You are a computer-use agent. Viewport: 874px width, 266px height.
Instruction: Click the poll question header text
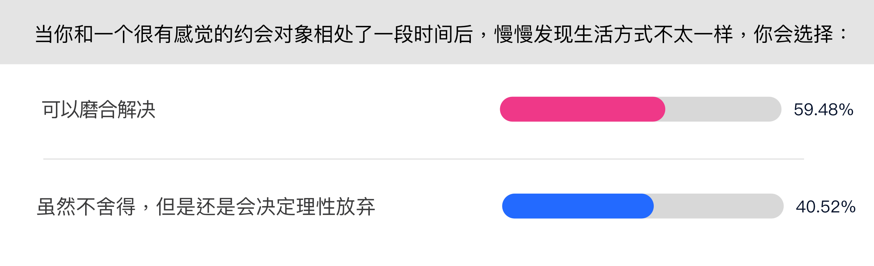(441, 34)
